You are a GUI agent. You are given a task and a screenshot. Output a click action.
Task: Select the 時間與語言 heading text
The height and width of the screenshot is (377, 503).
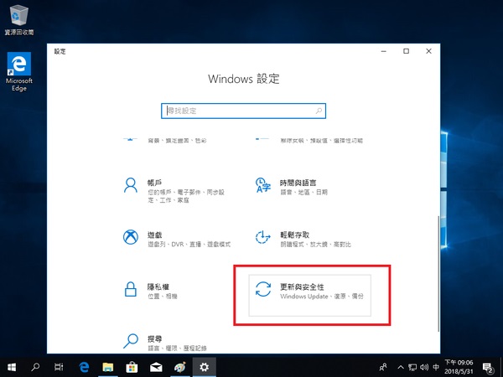click(x=298, y=183)
